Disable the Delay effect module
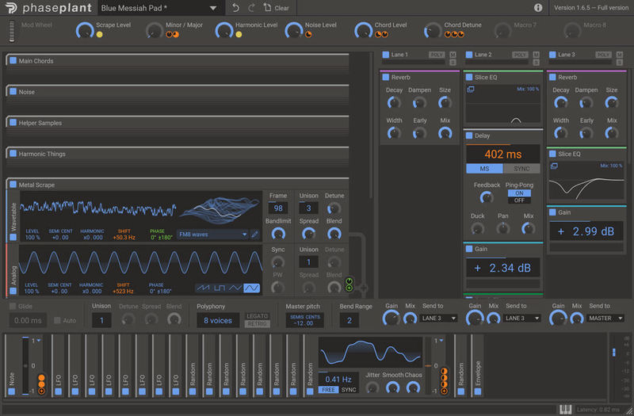Image resolution: width=634 pixels, height=416 pixels. (x=469, y=135)
